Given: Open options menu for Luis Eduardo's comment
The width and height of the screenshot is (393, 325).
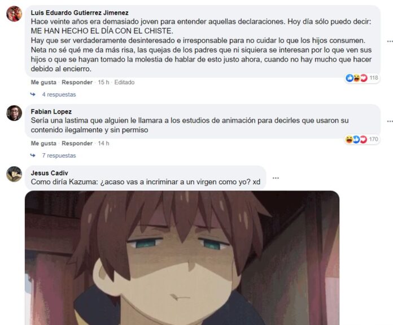Looking at the screenshot, I should [x=390, y=41].
